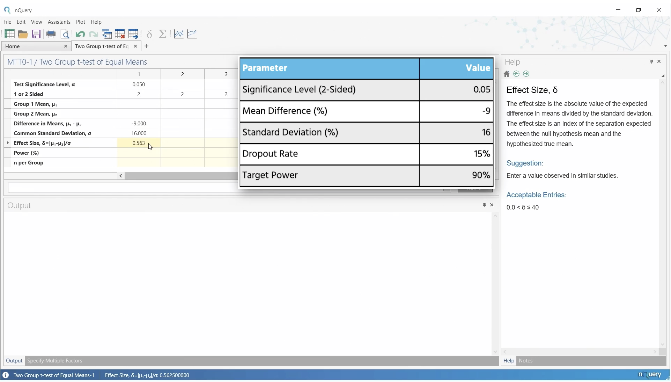671x382 pixels.
Task: Go to Help home page icon
Action: point(507,74)
